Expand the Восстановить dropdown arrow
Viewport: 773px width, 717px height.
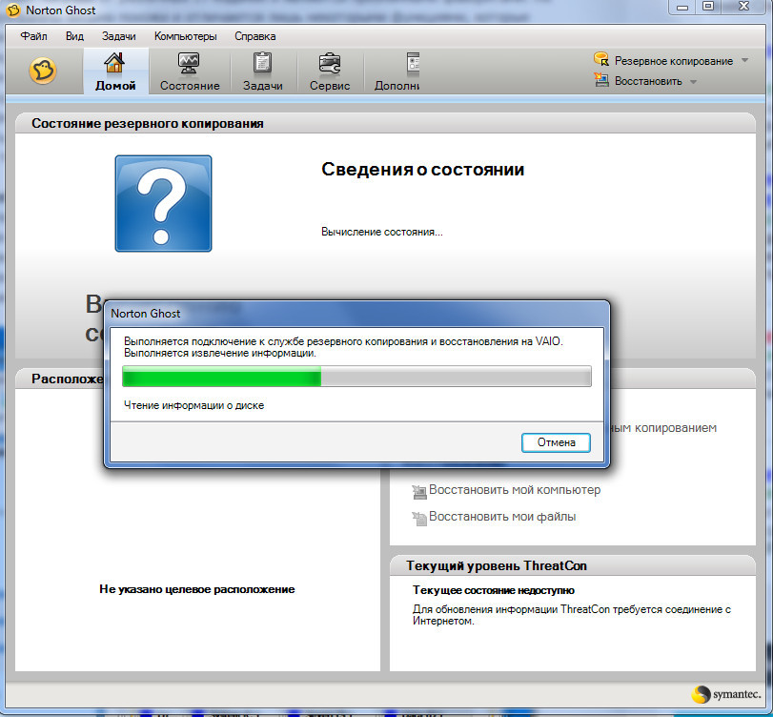coord(693,82)
